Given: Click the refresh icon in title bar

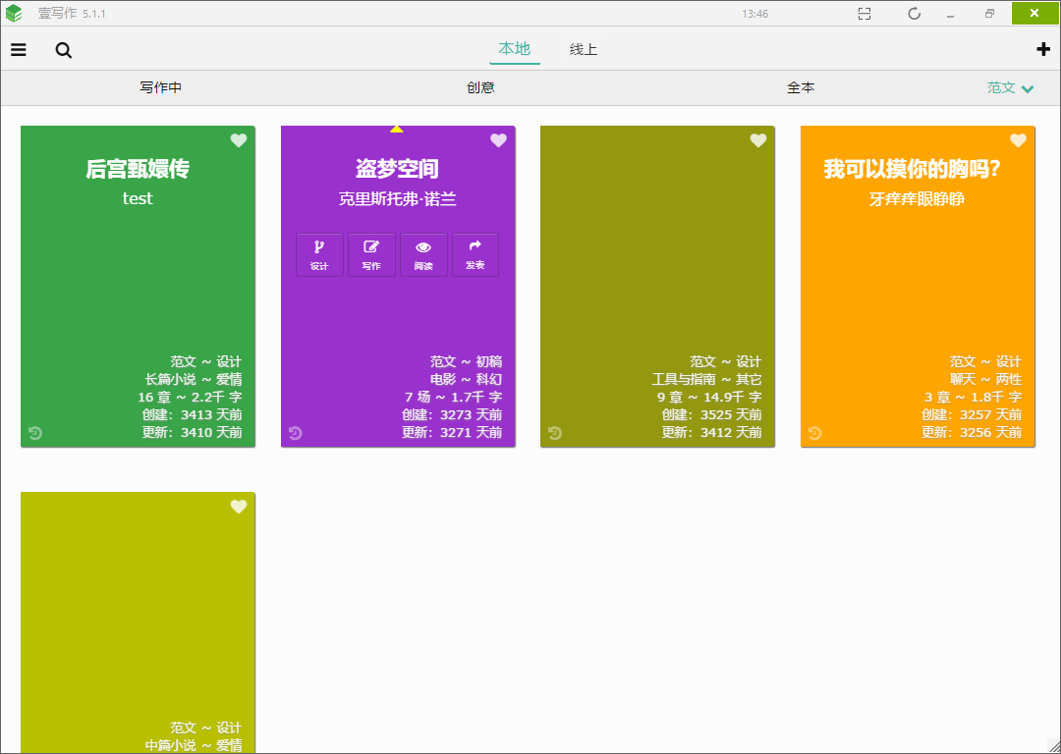Looking at the screenshot, I should 915,14.
